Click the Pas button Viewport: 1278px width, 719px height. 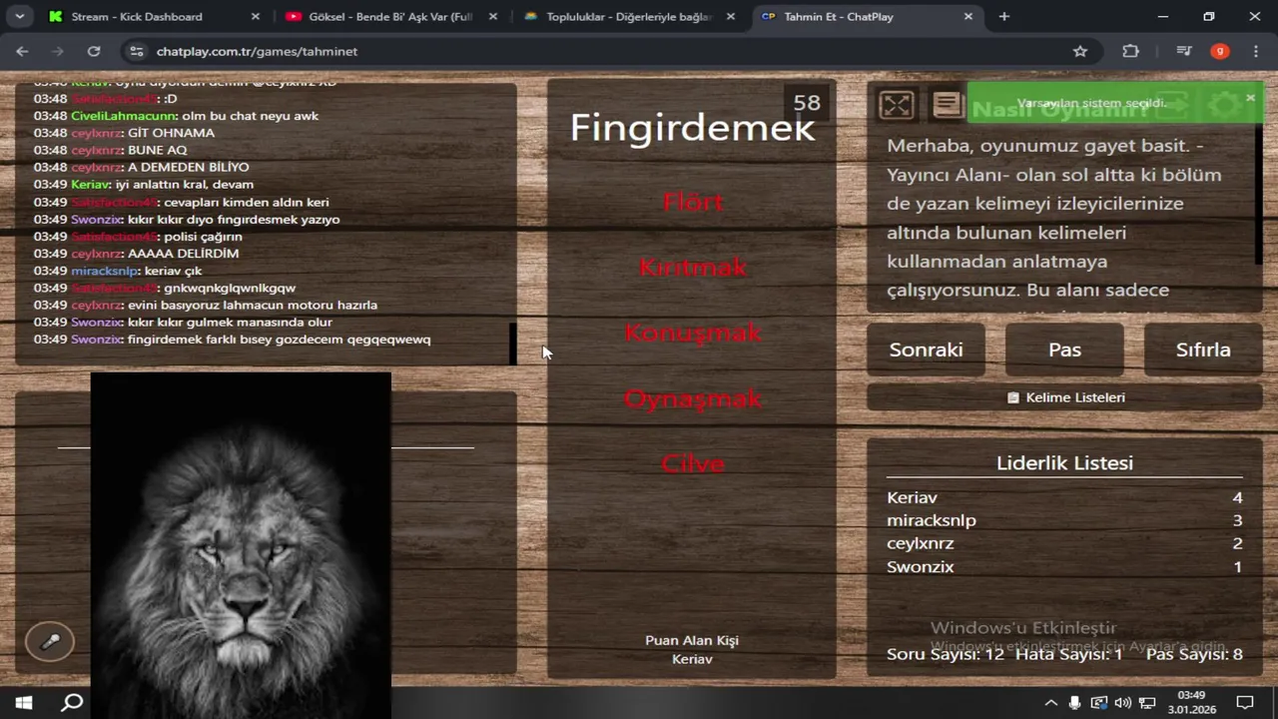[x=1064, y=350]
